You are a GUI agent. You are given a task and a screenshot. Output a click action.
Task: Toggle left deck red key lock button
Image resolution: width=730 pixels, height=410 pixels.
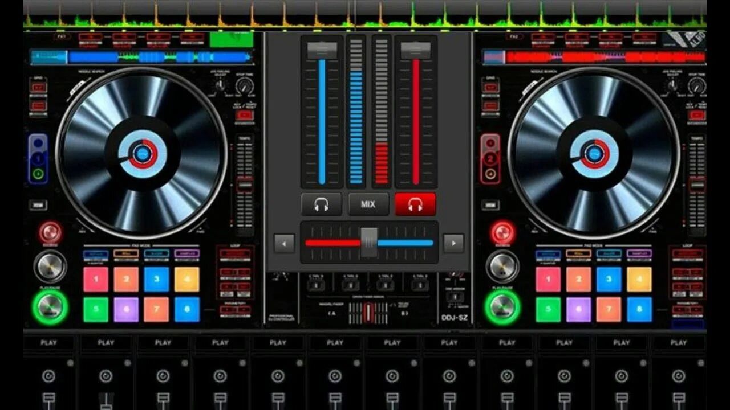pos(245,115)
